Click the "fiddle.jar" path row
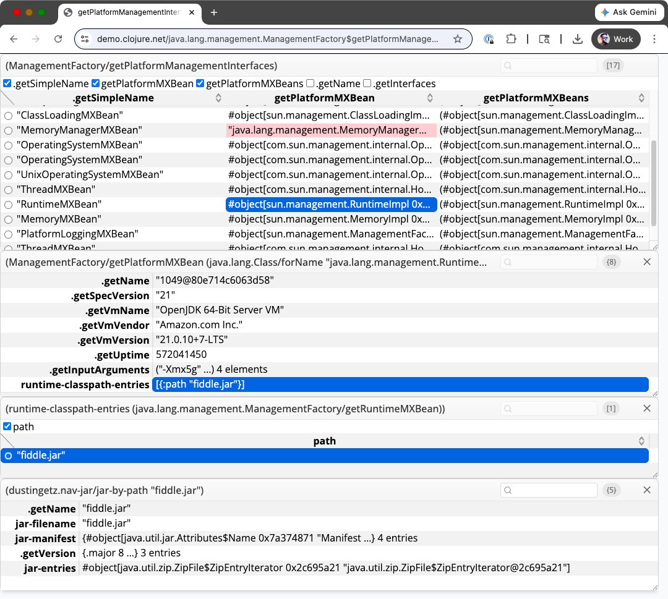Image resolution: width=668 pixels, height=599 pixels. (x=325, y=455)
